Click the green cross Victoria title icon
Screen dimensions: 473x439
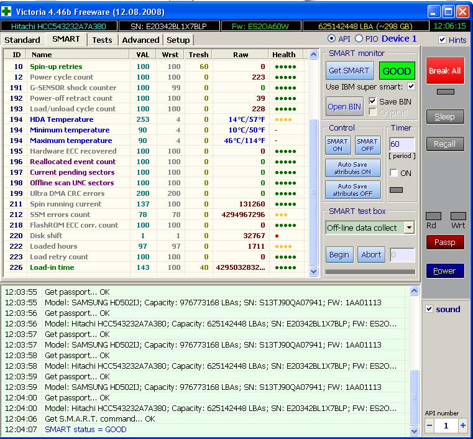coord(6,12)
